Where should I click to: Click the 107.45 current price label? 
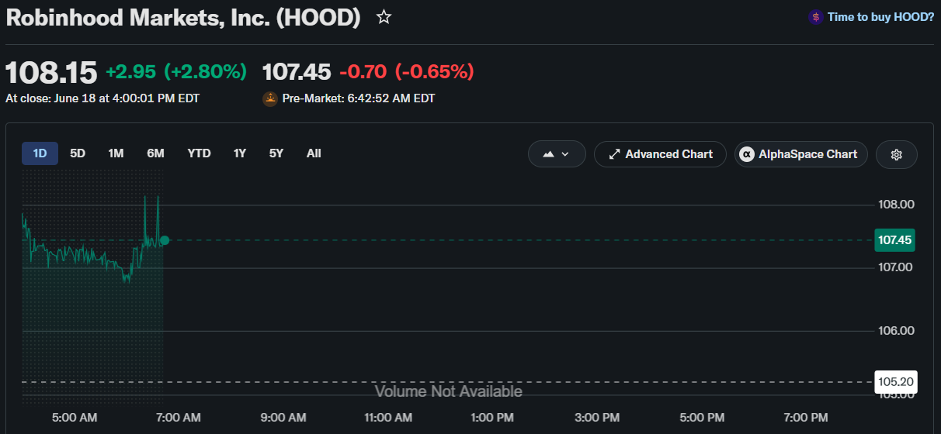tap(894, 240)
